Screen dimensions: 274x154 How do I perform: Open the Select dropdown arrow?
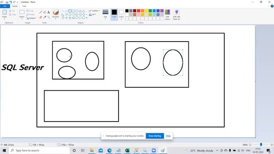tap(22, 18)
